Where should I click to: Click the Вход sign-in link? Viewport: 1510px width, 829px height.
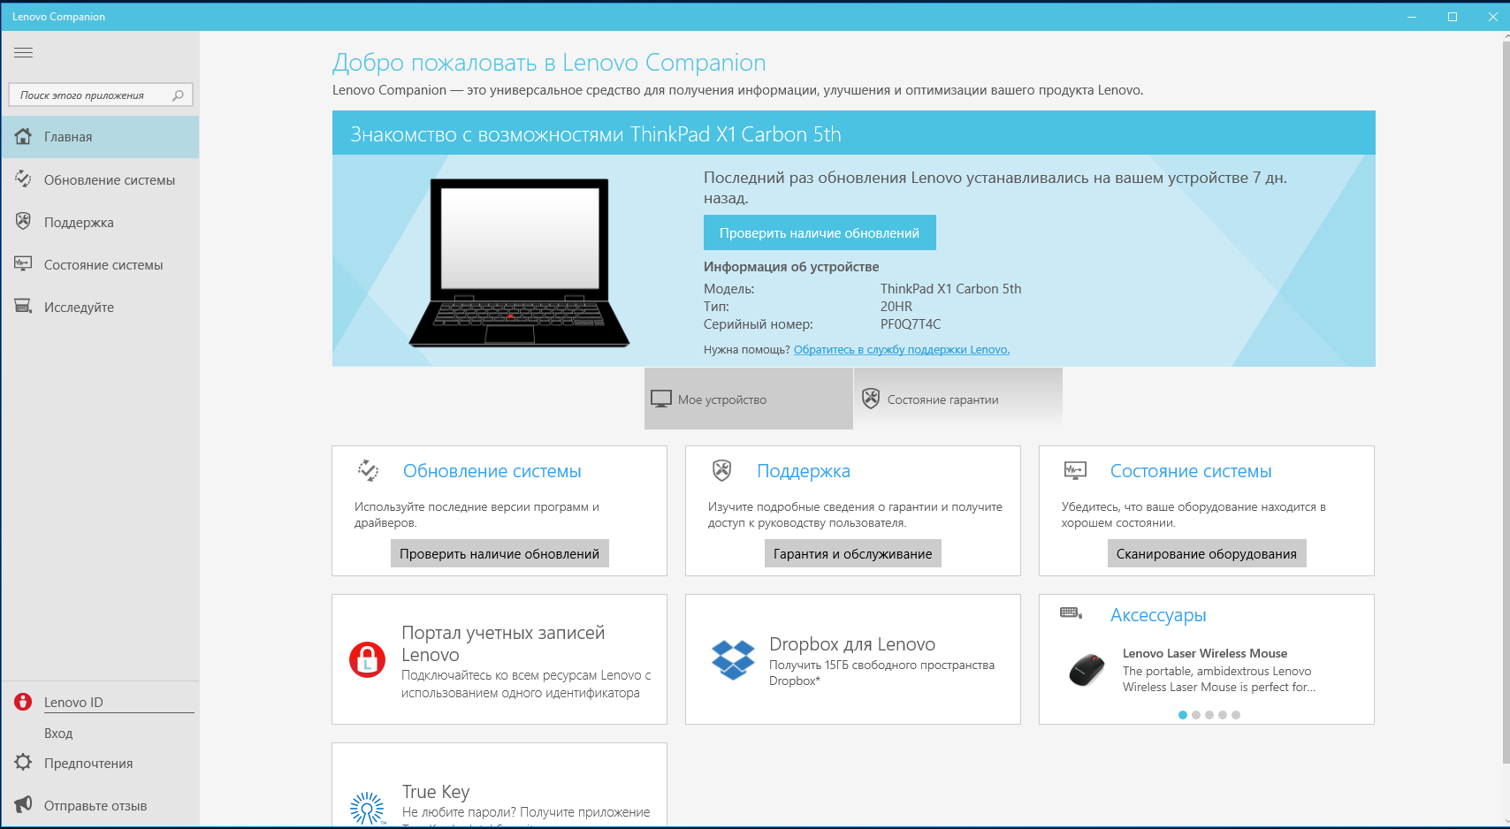click(x=58, y=733)
